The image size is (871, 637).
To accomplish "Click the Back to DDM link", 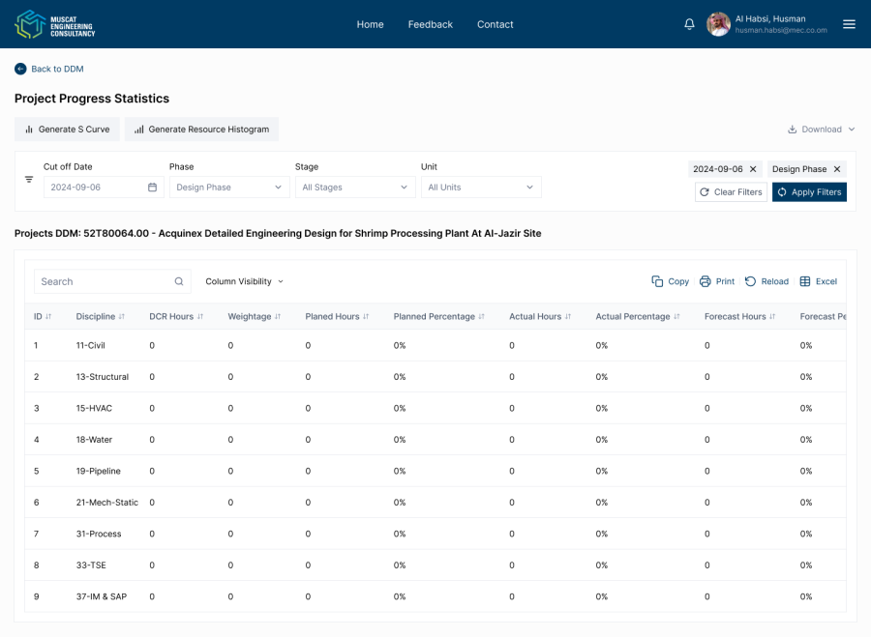I will click(57, 69).
